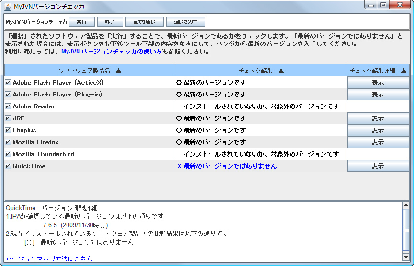Close the MyJVN window
Image resolution: width=414 pixels, height=266 pixels.
click(x=400, y=5)
